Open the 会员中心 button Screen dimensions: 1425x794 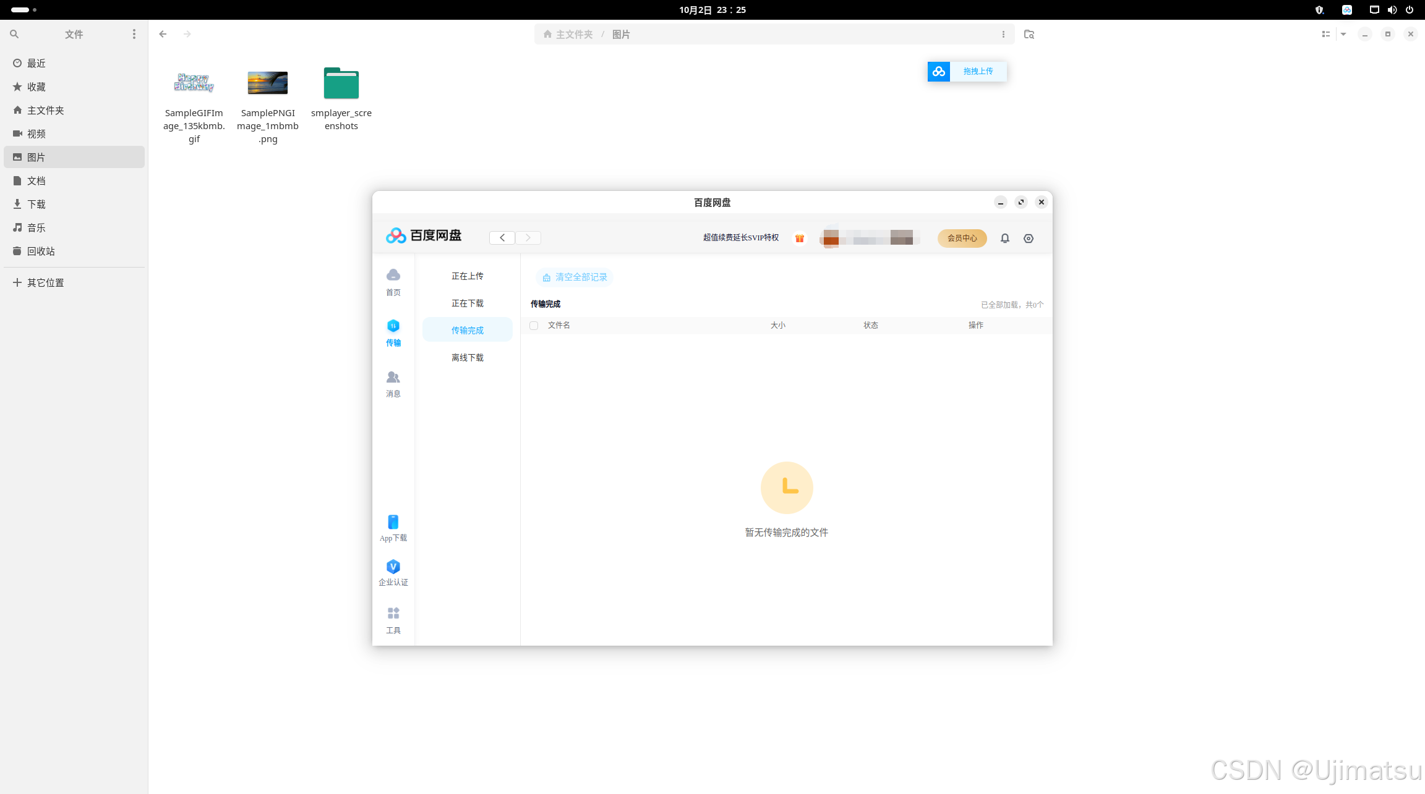[x=962, y=239]
